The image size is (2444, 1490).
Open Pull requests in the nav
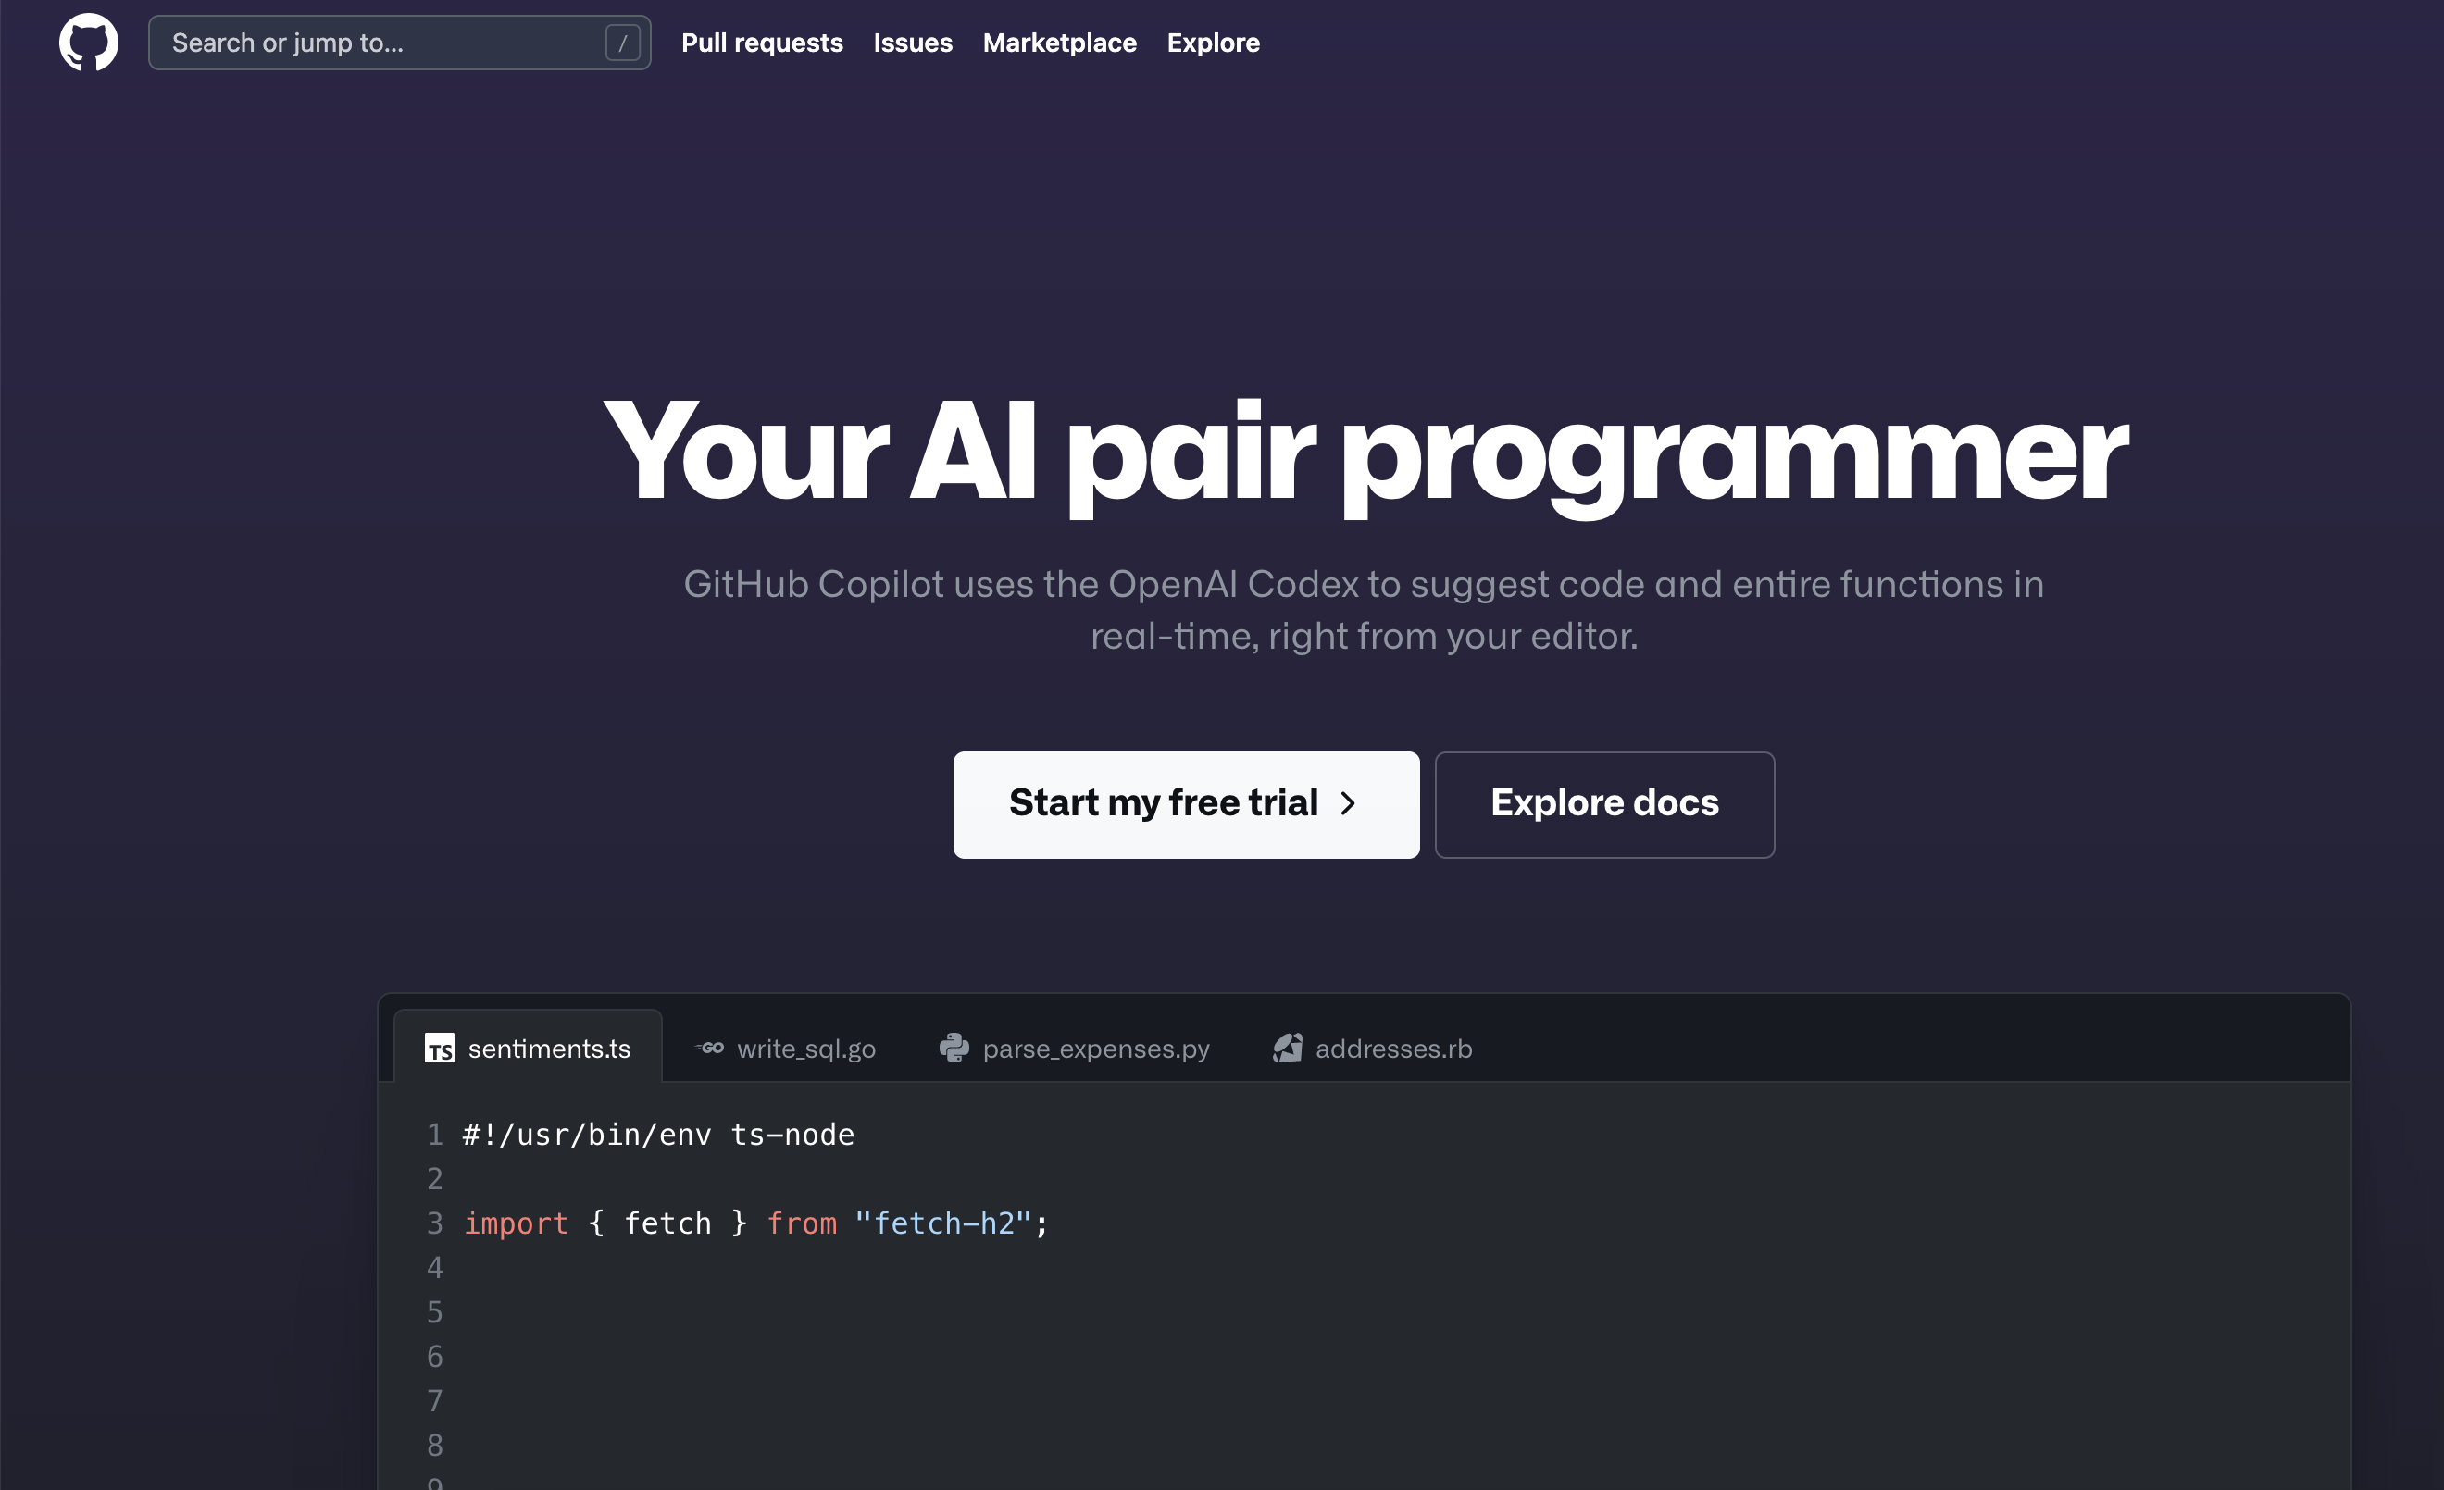(762, 43)
